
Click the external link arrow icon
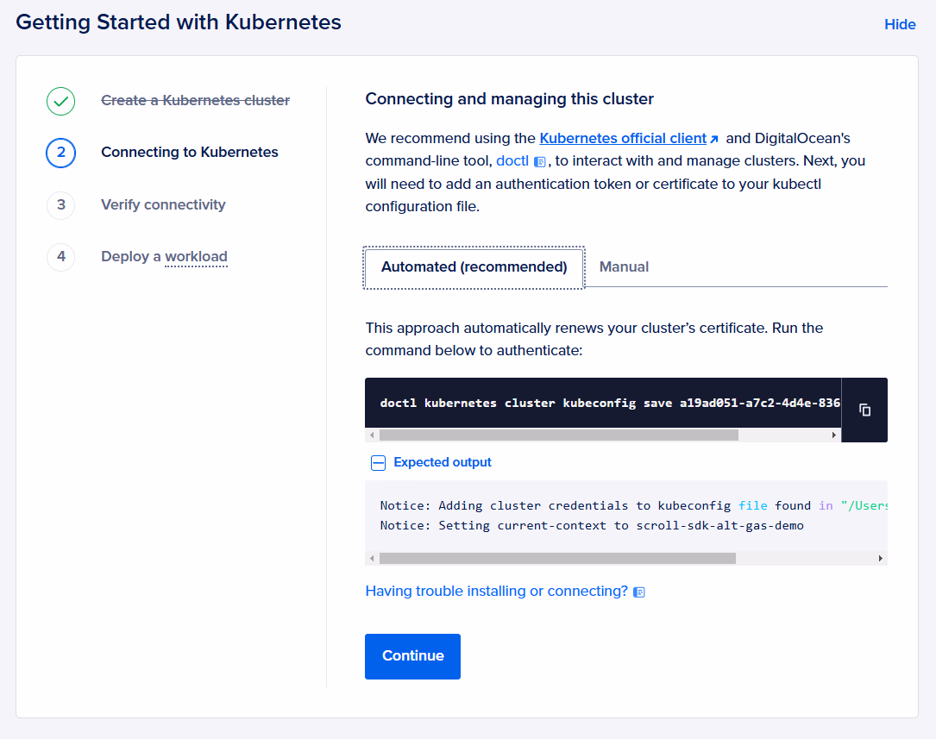coord(714,139)
